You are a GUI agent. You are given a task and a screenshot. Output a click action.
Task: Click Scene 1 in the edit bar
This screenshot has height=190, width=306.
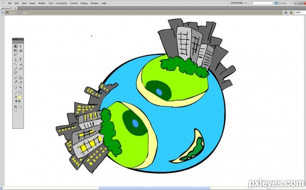click(11, 13)
